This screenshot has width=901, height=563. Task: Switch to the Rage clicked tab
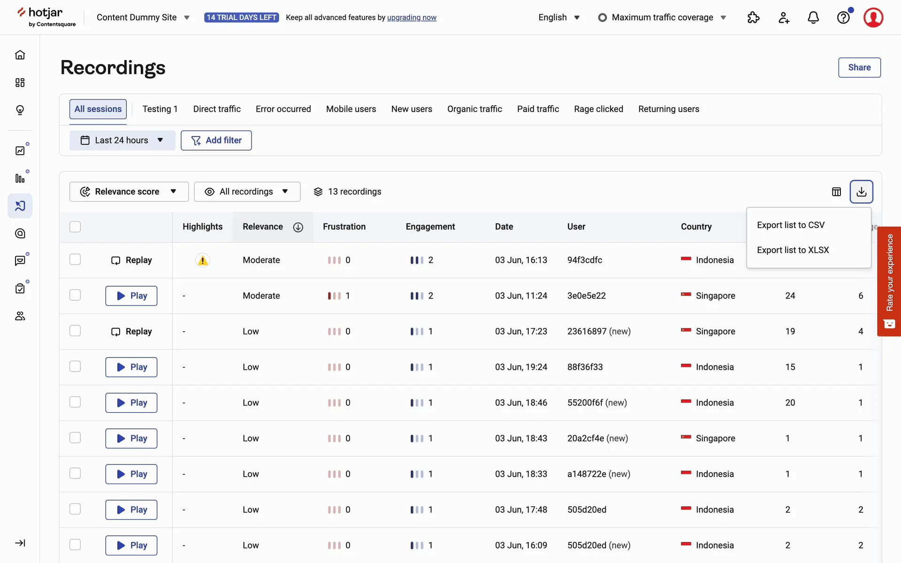coord(598,109)
